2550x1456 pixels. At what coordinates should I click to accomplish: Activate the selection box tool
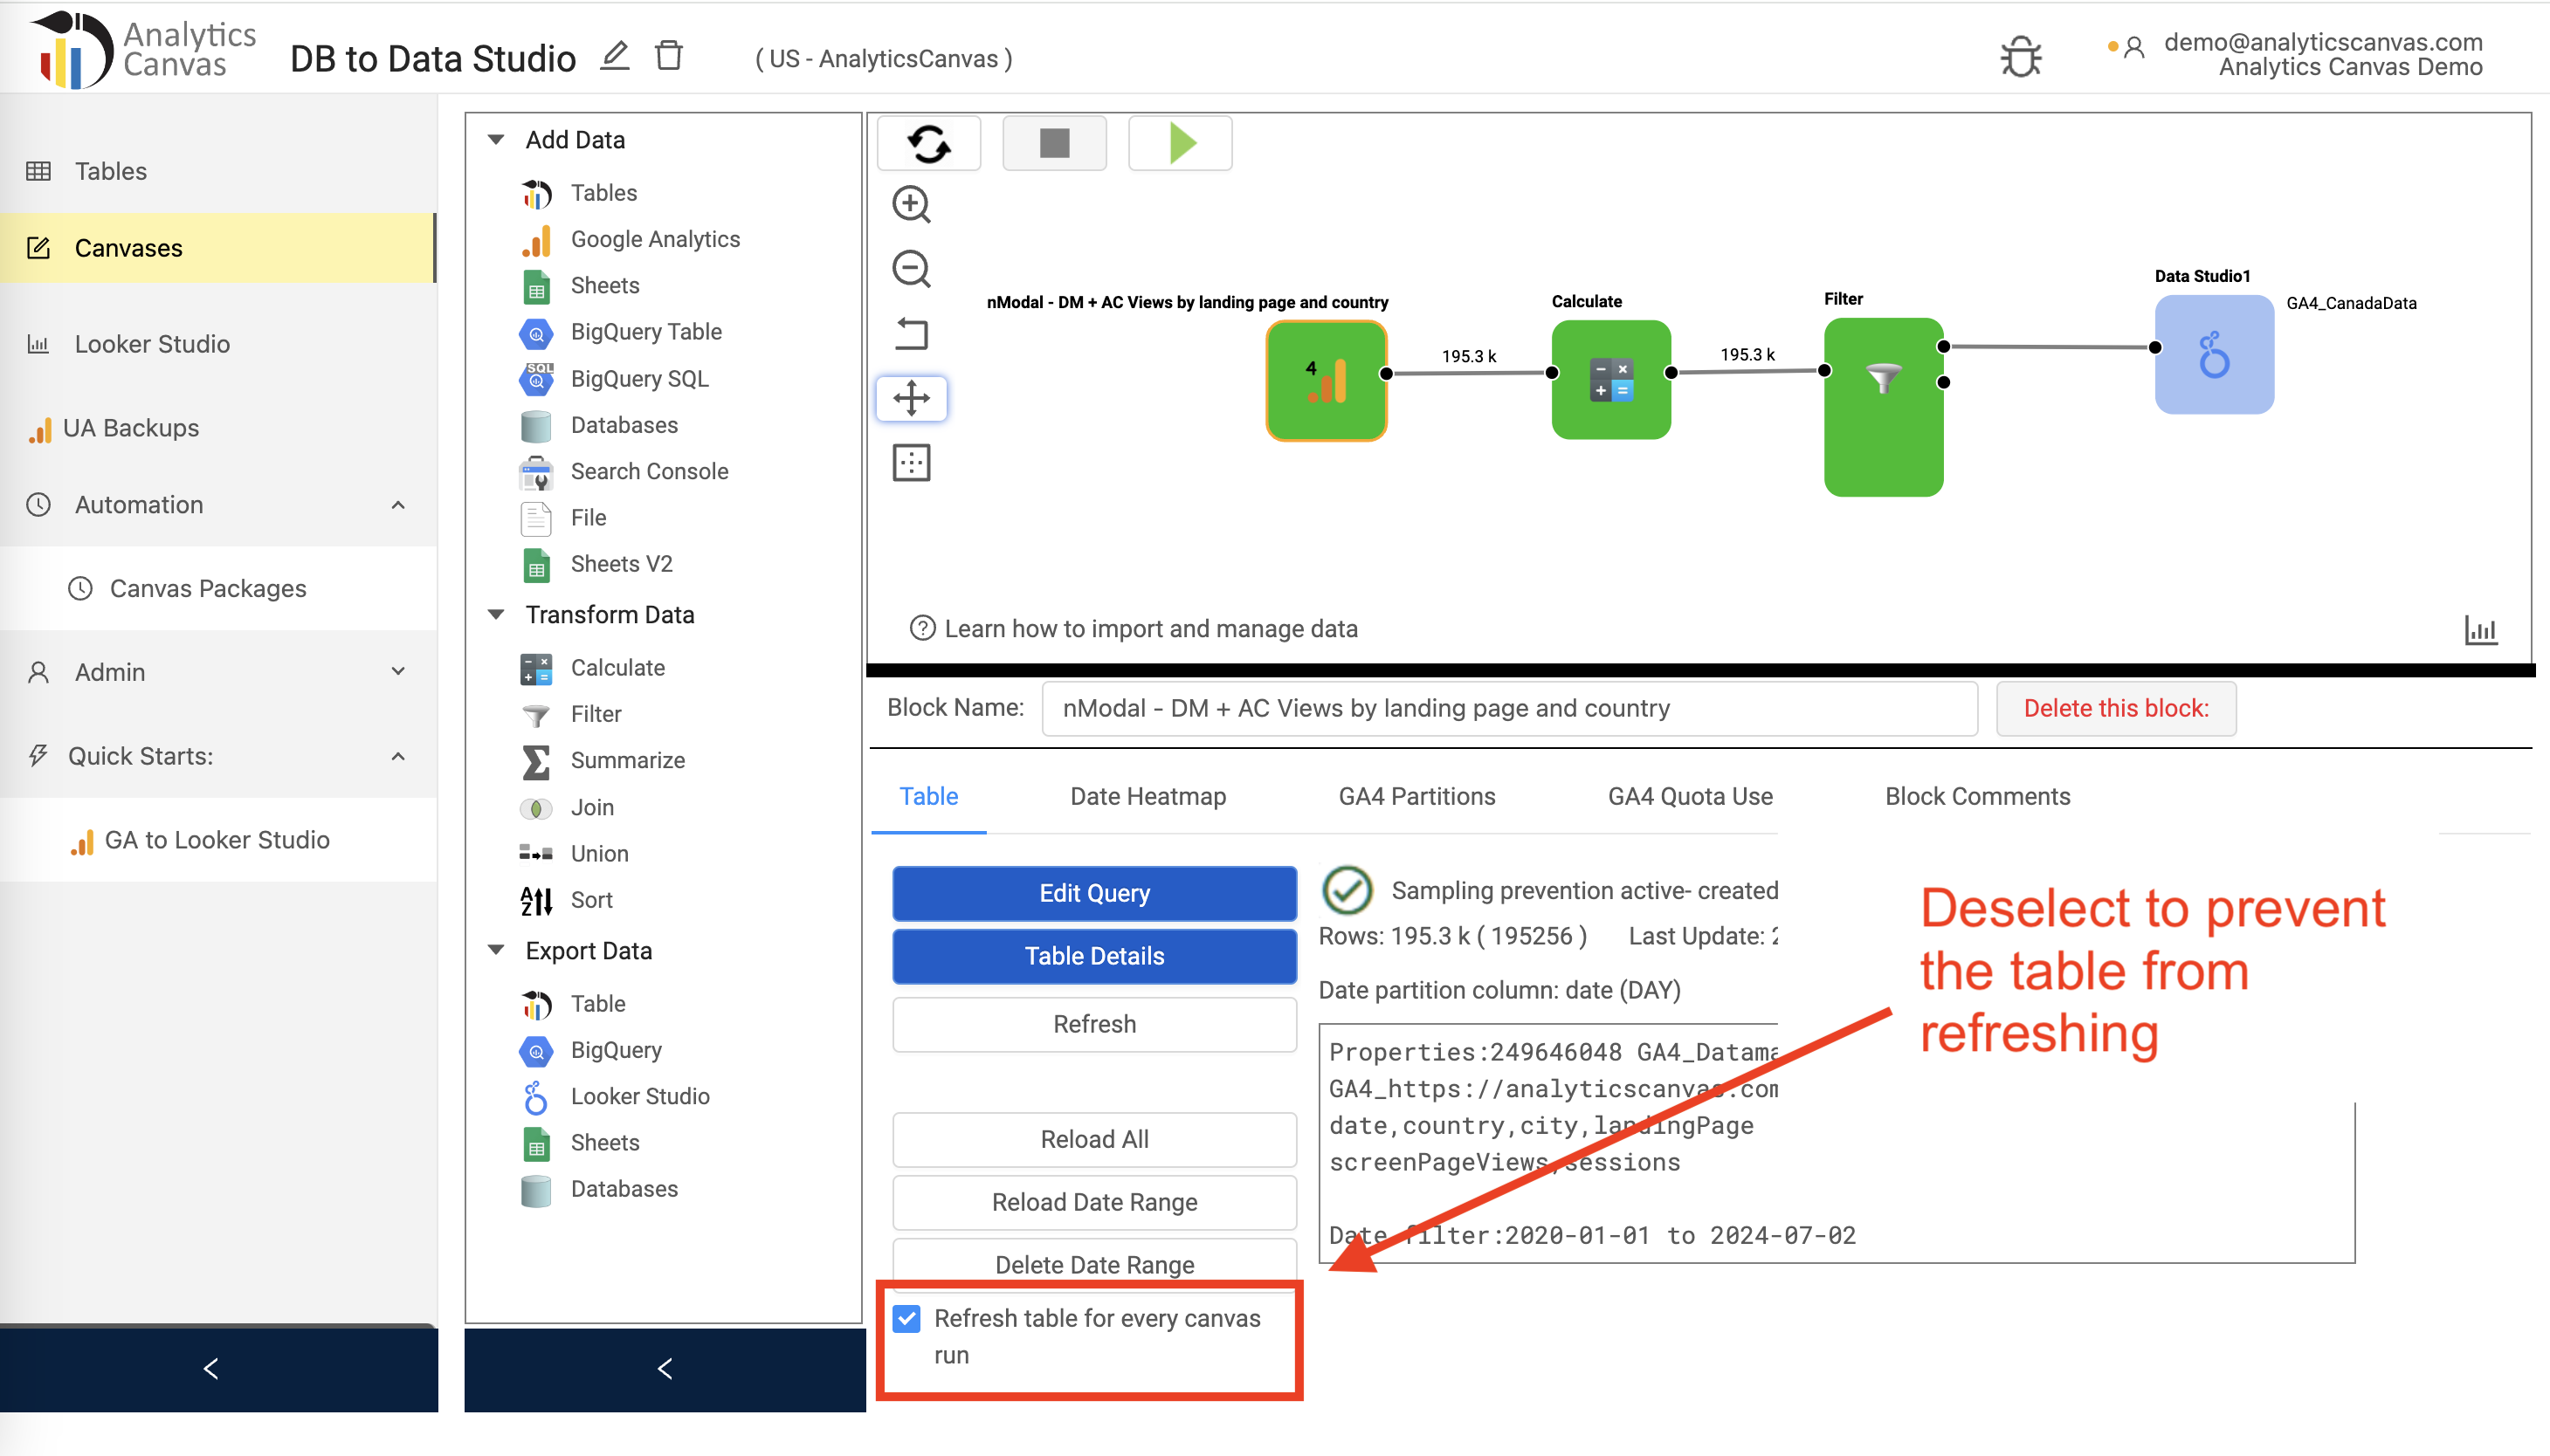912,463
